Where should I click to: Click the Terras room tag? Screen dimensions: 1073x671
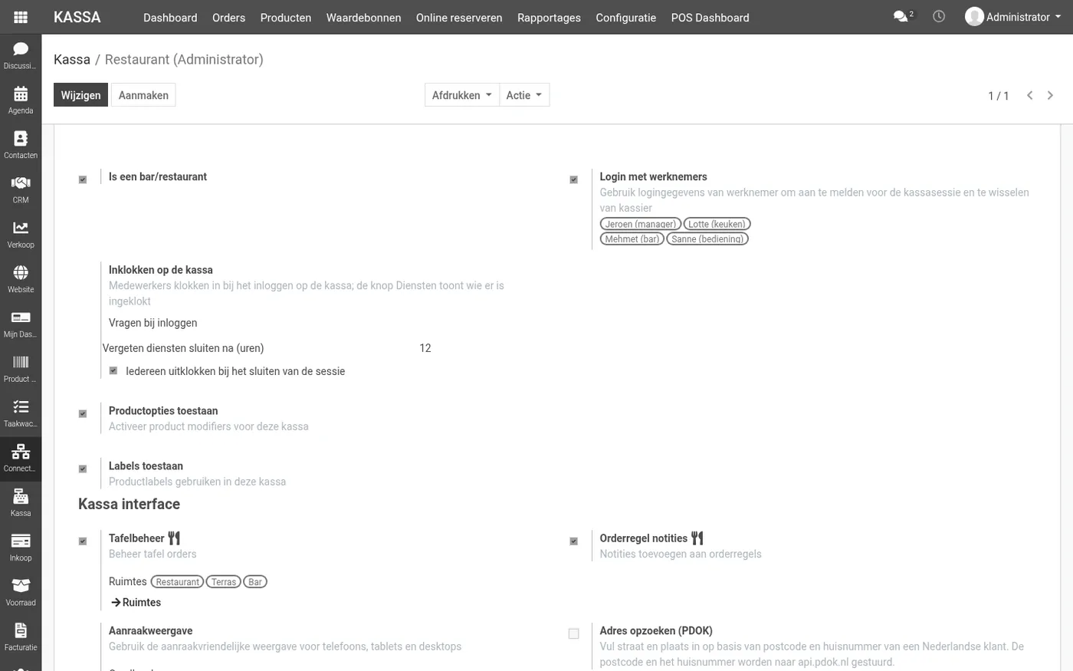coord(224,582)
